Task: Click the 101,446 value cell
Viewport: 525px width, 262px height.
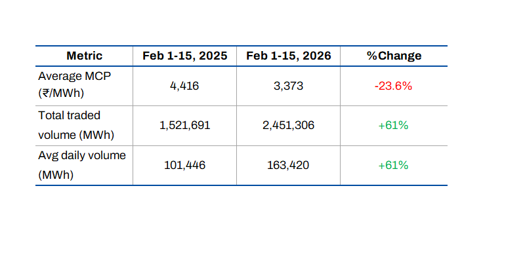Action: 184,166
